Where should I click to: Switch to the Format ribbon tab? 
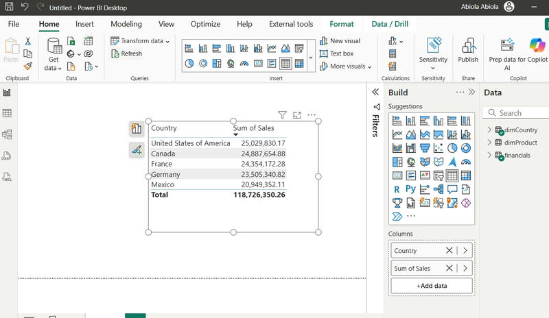point(342,24)
